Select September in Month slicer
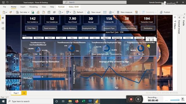The width and height of the screenshot is (186, 104). [x=117, y=38]
